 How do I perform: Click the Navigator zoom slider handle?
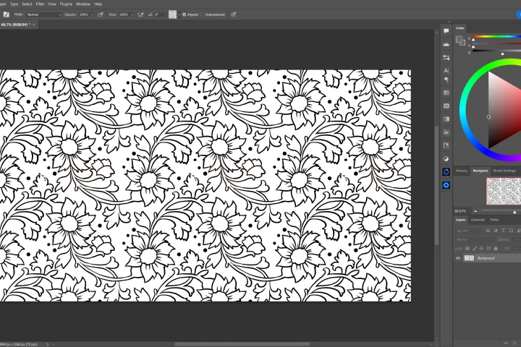click(514, 213)
